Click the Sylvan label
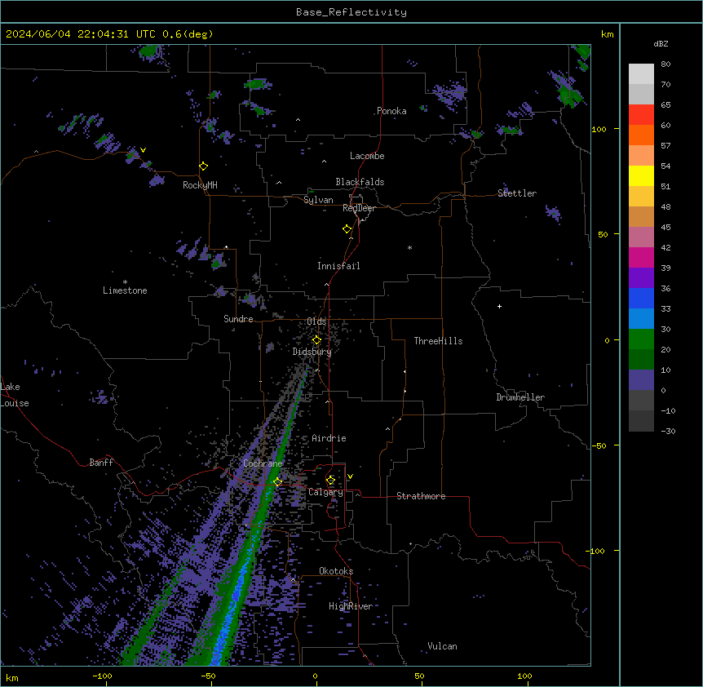The height and width of the screenshot is (687, 703). click(318, 200)
